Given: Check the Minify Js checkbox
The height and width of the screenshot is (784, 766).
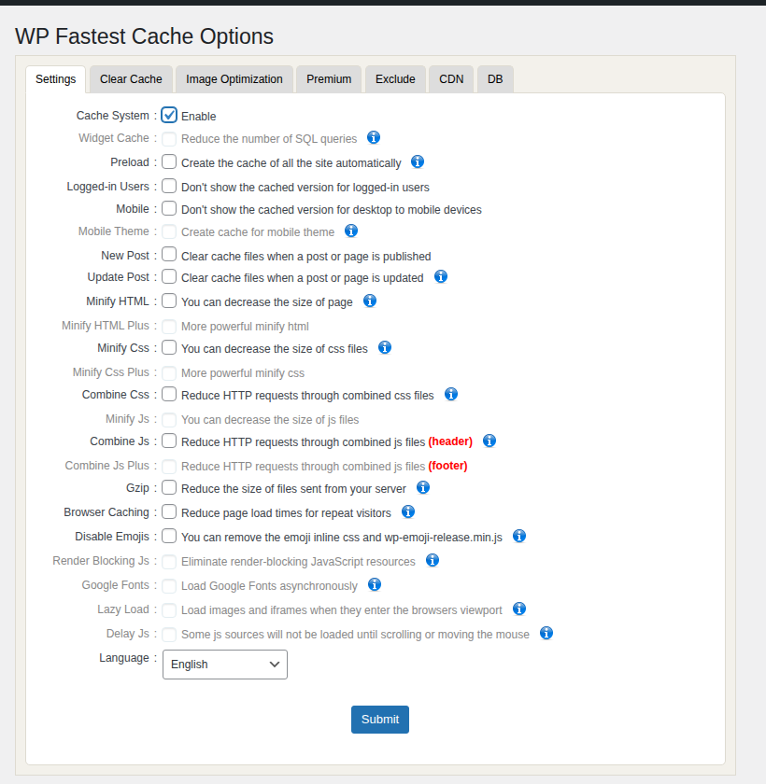Looking at the screenshot, I should tap(169, 419).
